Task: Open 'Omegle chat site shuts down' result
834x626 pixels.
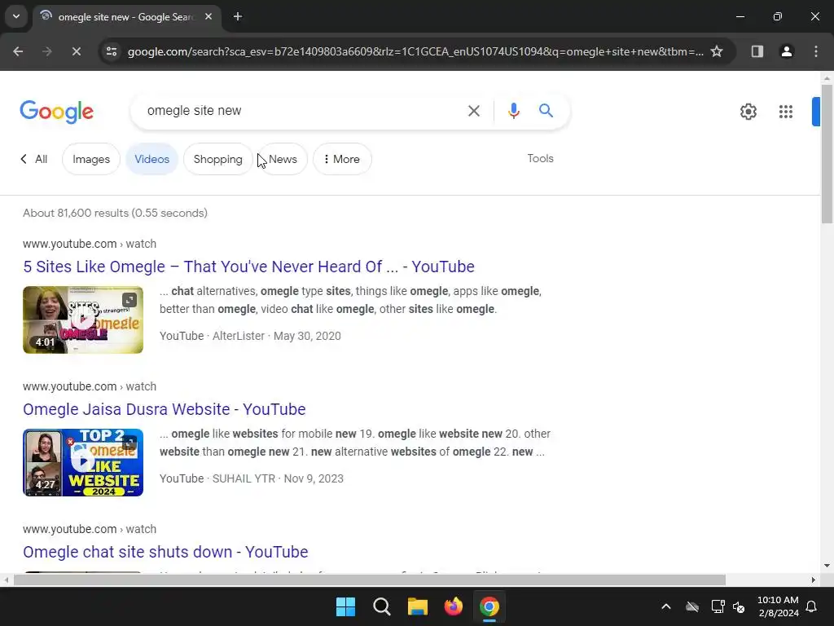Action: (165, 552)
